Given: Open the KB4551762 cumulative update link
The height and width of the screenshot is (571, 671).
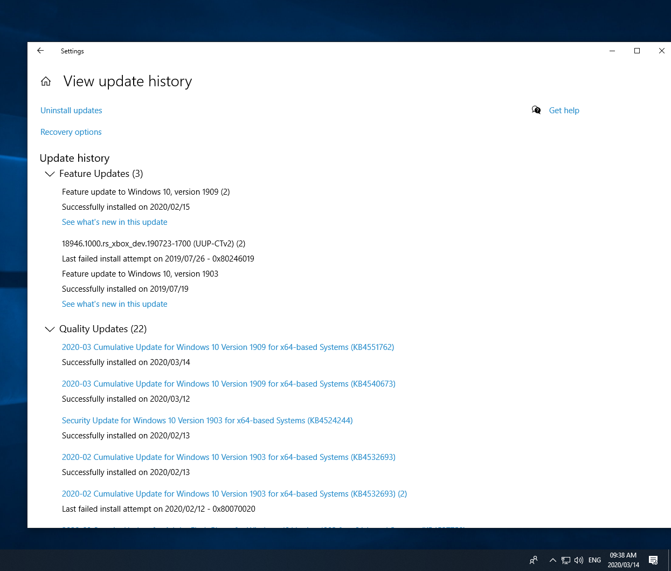Looking at the screenshot, I should click(228, 347).
